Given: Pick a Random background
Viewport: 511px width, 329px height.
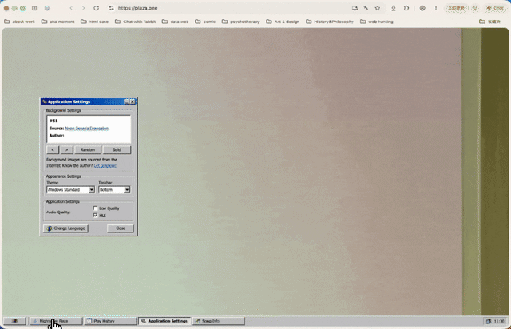Looking at the screenshot, I should pyautogui.click(x=88, y=149).
